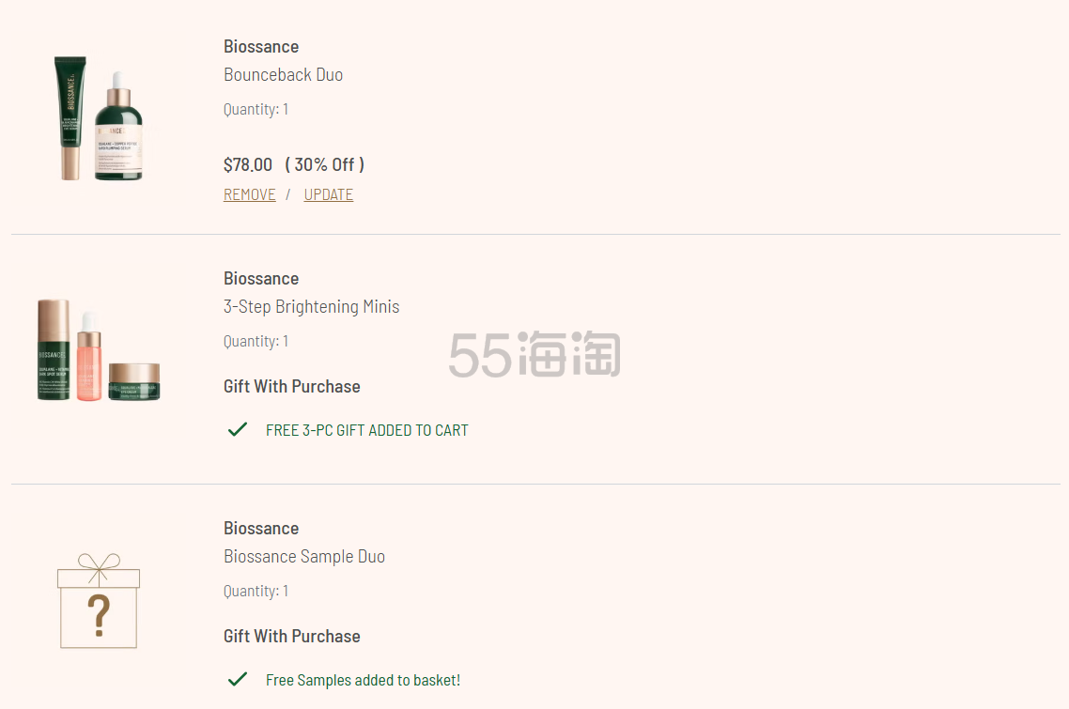
Task: Click the mystery gift box icon
Action: click(99, 601)
